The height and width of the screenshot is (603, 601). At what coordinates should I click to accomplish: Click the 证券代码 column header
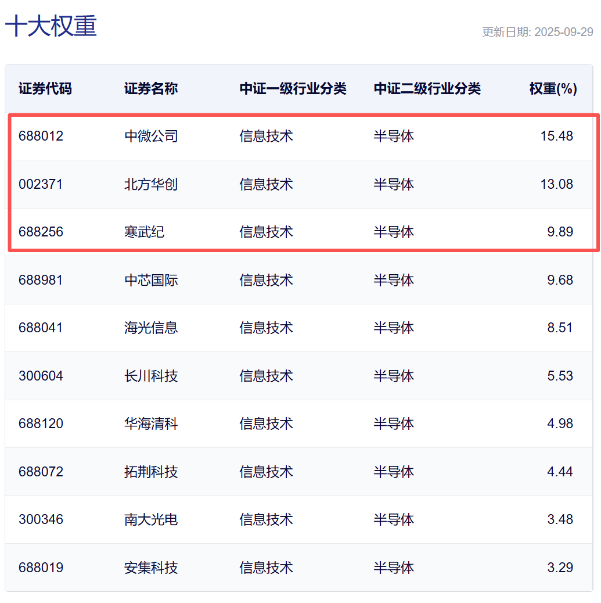(45, 89)
